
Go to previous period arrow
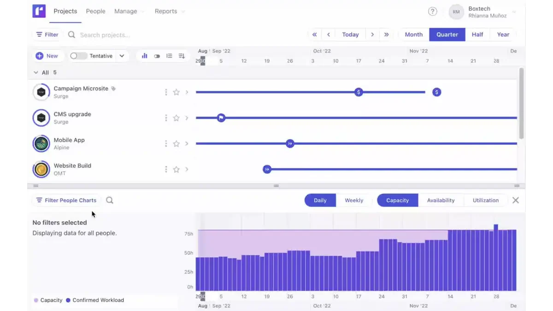click(329, 35)
